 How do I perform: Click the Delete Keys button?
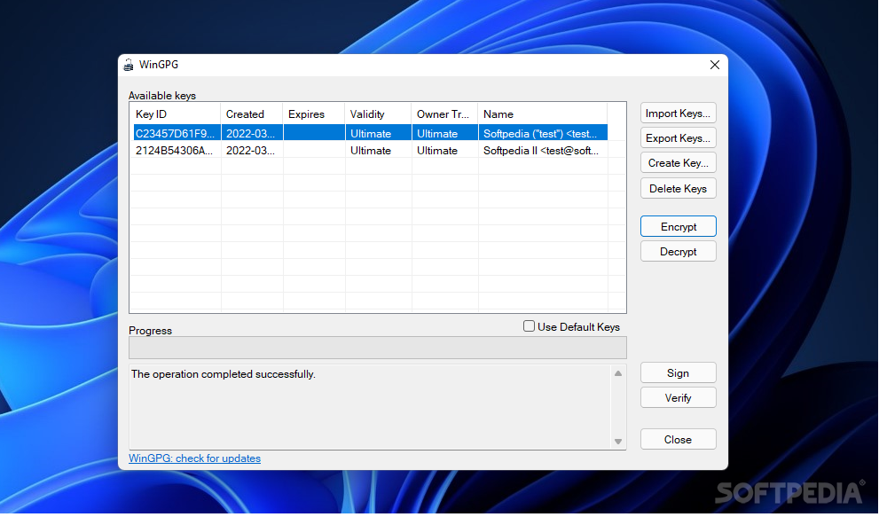pos(678,189)
